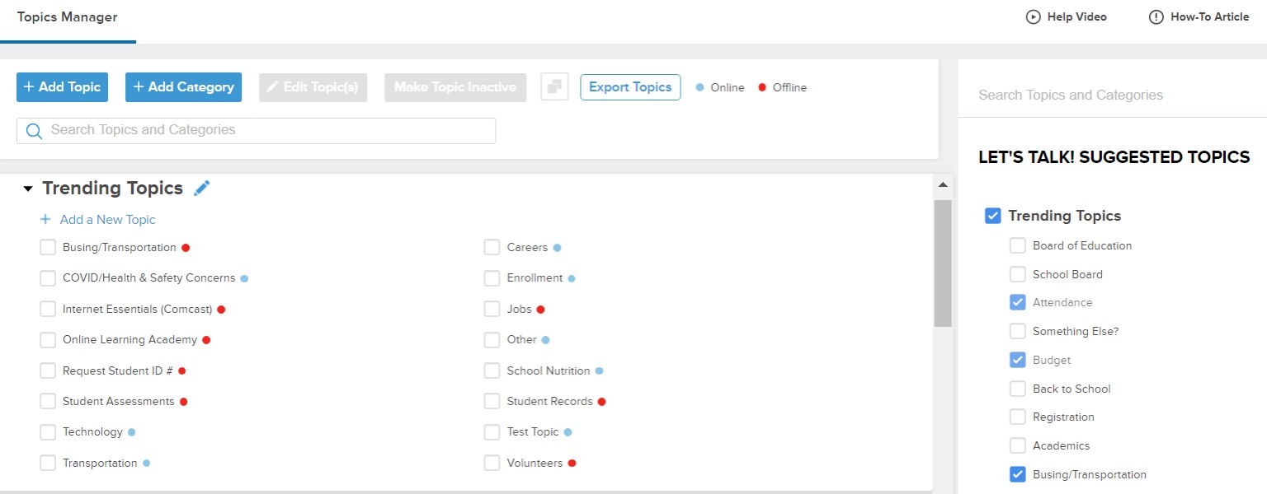Click the overlapping squares icon in toolbar
The width and height of the screenshot is (1267, 494).
(554, 87)
